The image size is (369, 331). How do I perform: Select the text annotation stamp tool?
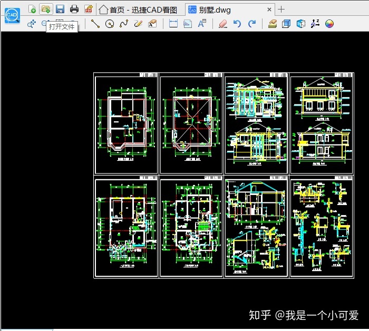pyautogui.click(x=152, y=24)
